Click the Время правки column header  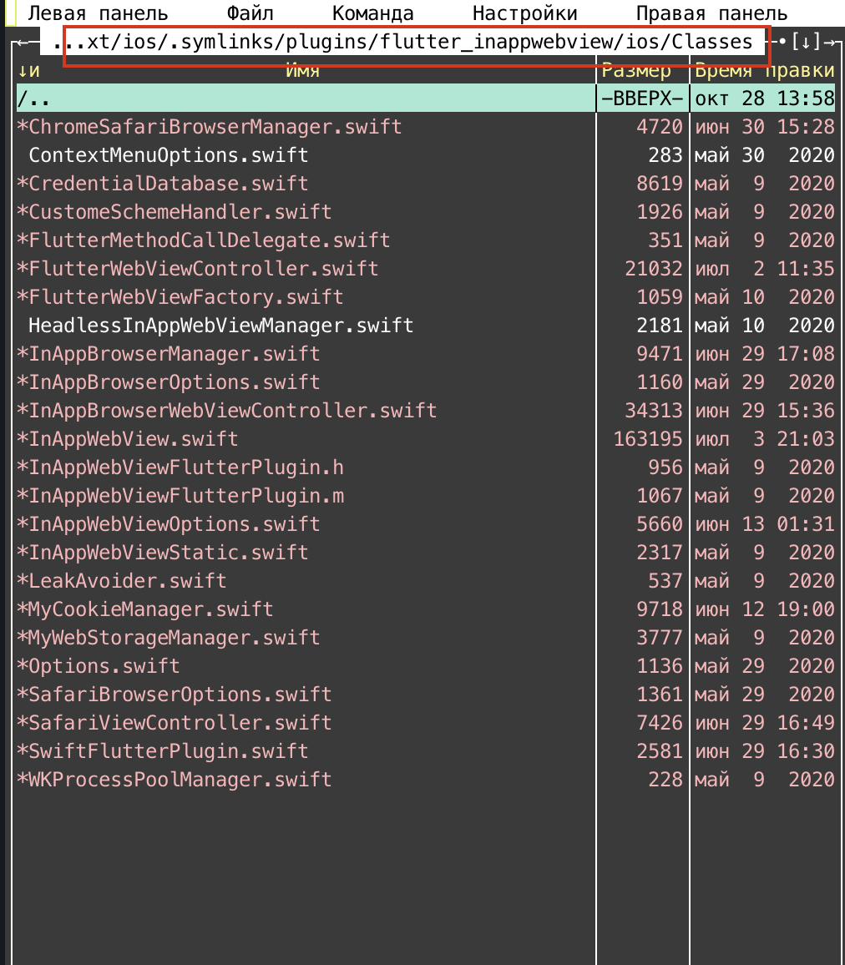(x=764, y=70)
